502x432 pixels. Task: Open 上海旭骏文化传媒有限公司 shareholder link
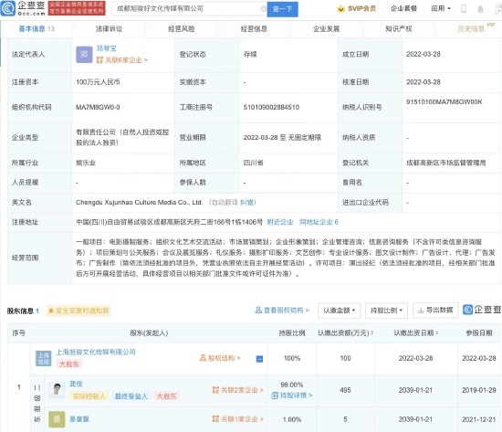tap(96, 352)
